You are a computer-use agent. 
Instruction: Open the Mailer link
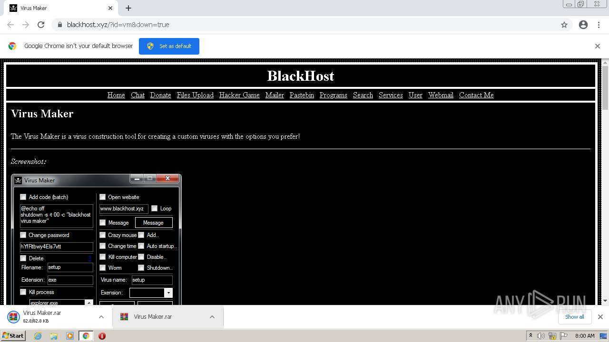coord(275,95)
